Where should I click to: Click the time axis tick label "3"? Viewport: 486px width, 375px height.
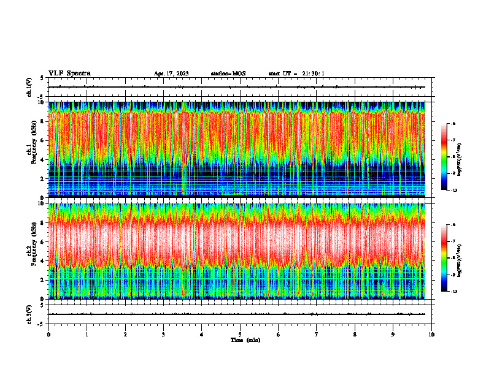(163, 335)
